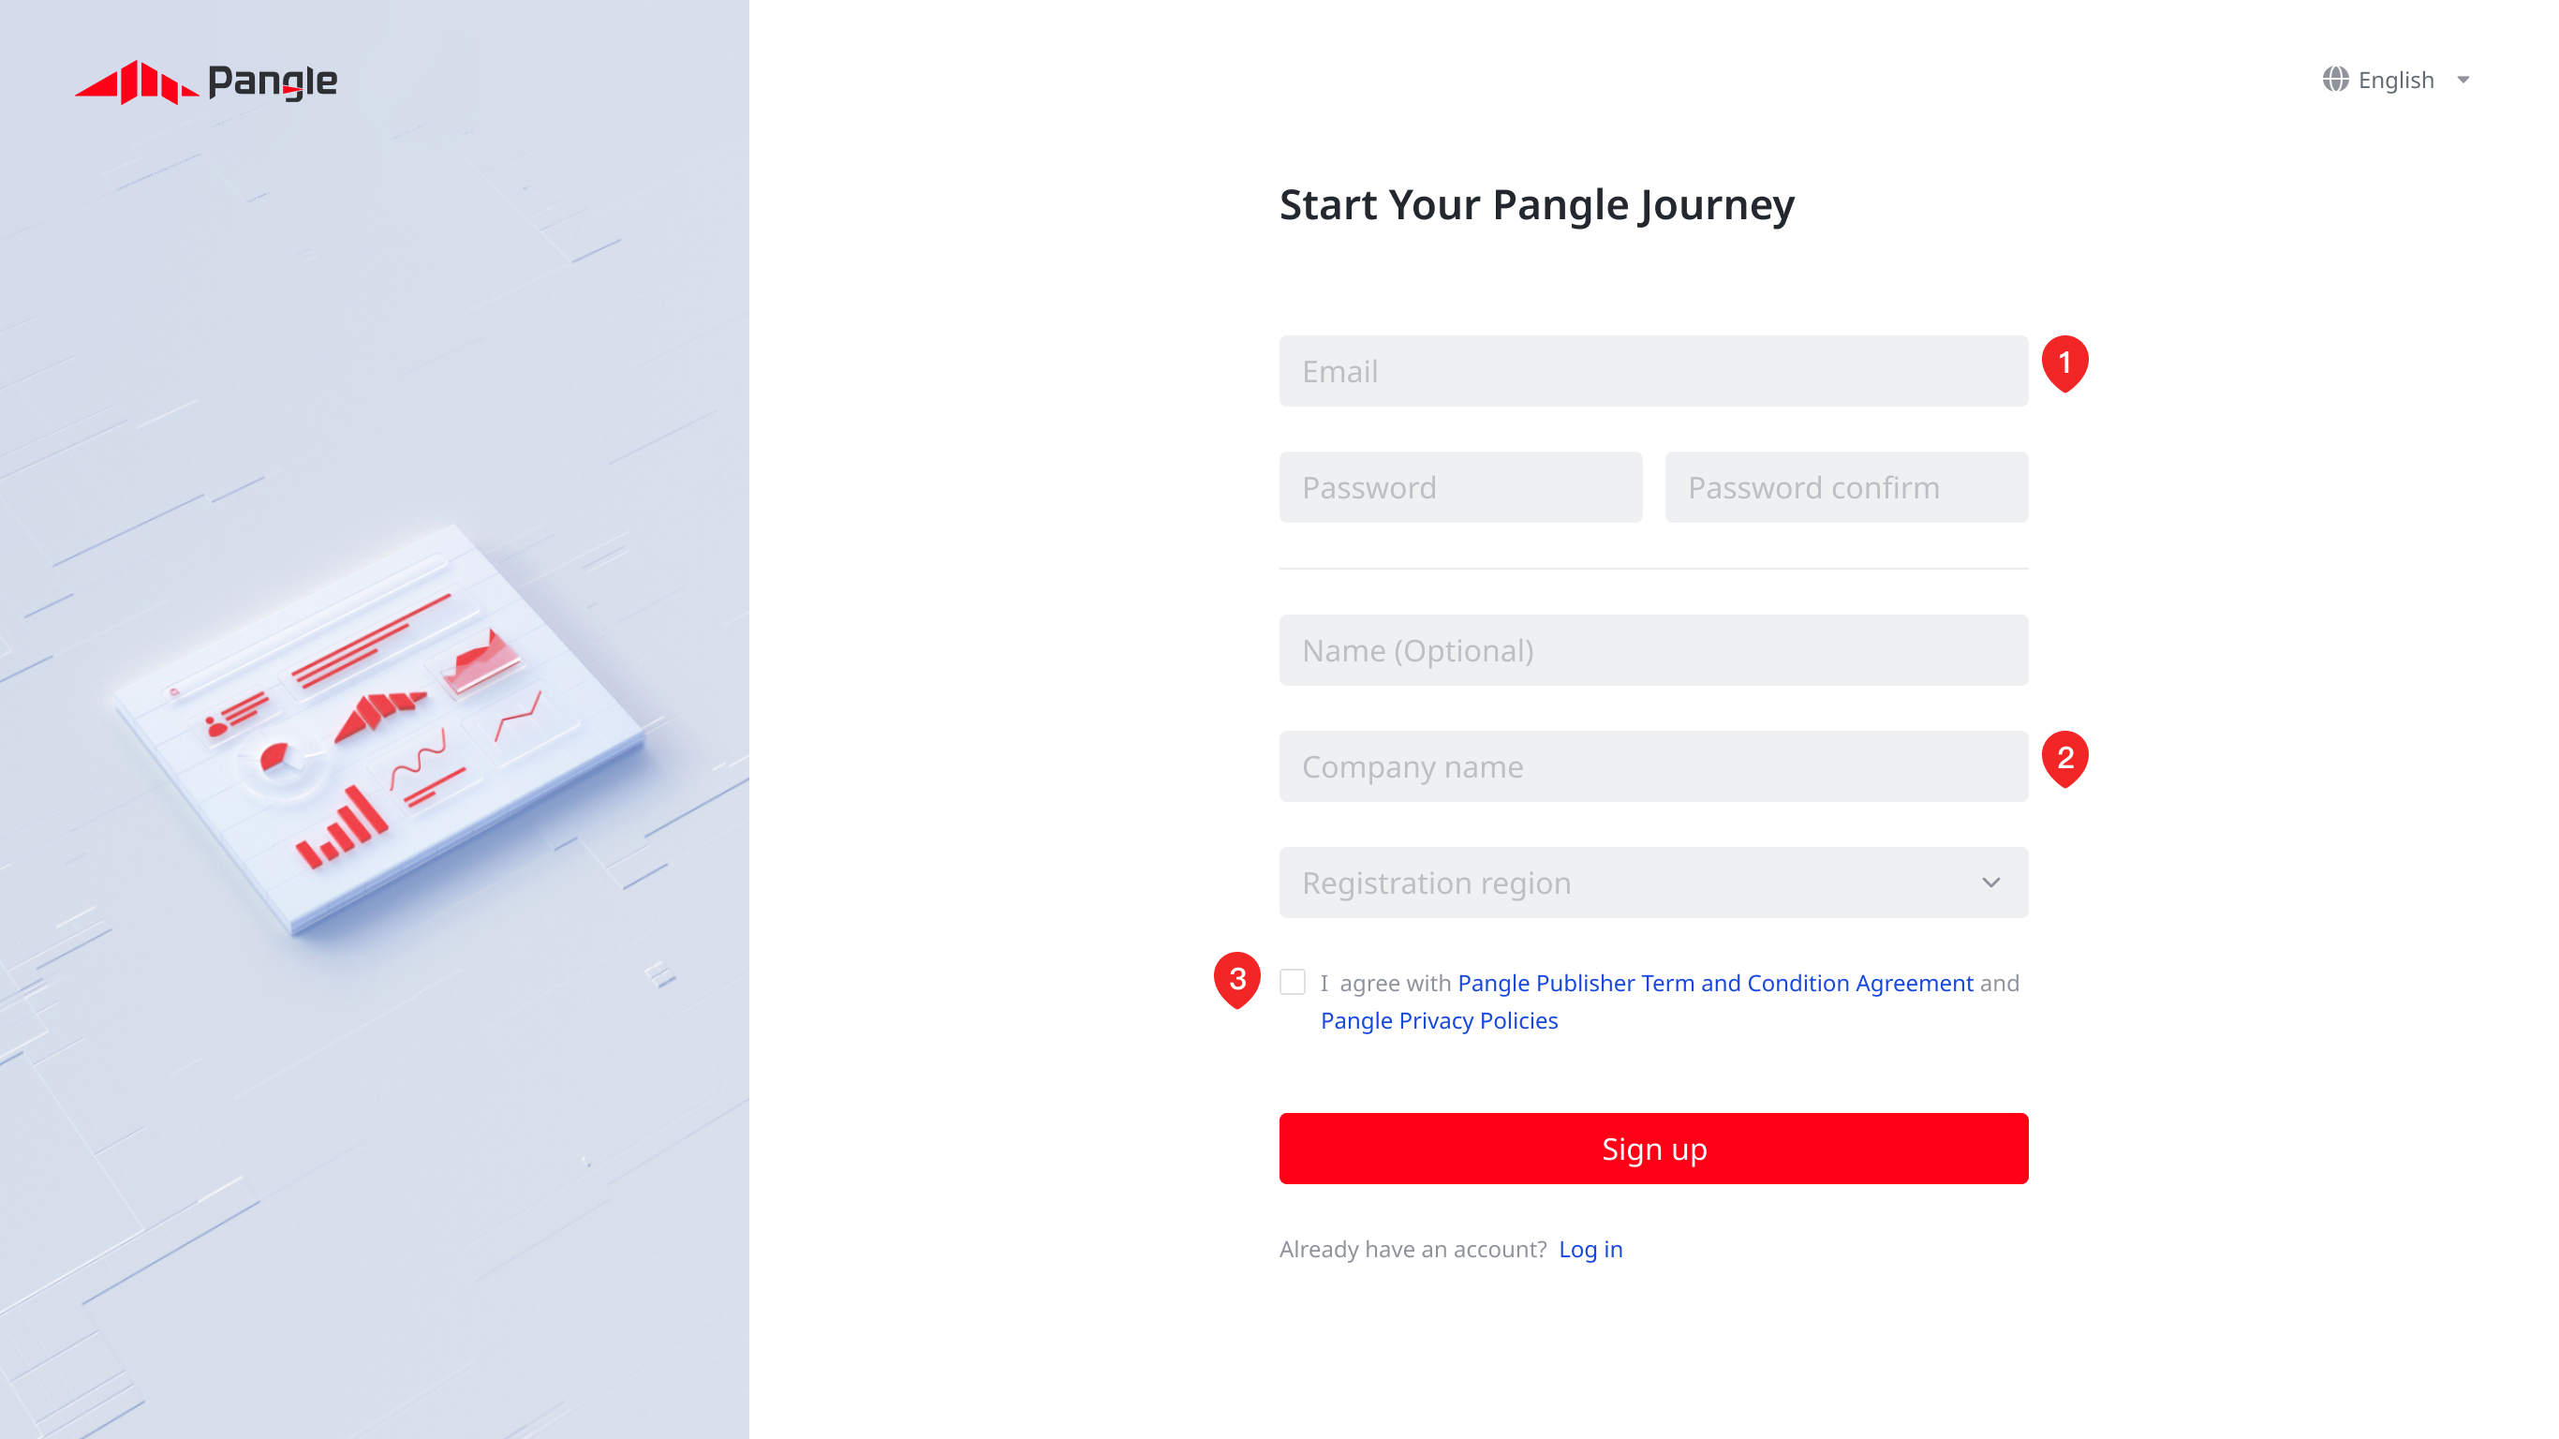Click the red marker numbered 1
The image size is (2559, 1439).
pyautogui.click(x=2064, y=363)
